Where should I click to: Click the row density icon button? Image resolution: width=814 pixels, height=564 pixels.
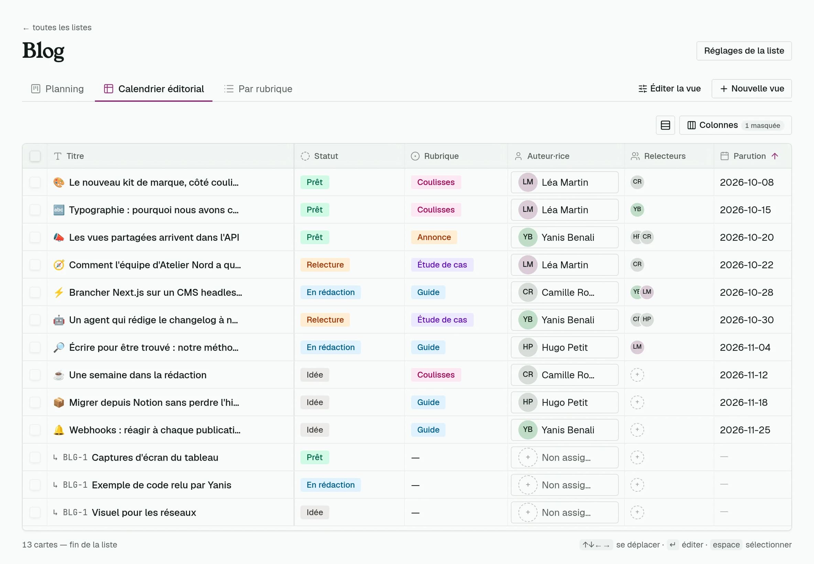click(x=665, y=125)
